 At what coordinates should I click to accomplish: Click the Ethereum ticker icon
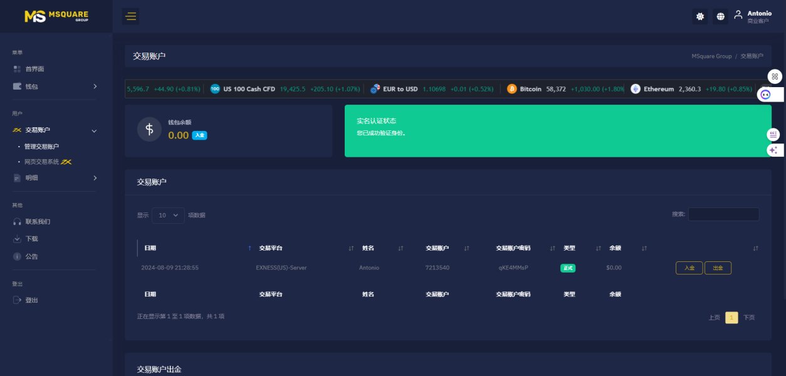636,89
